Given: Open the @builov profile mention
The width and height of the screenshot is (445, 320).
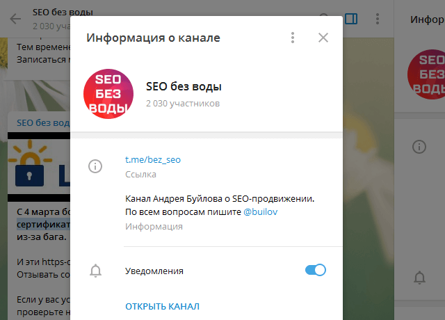Looking at the screenshot, I should coord(260,211).
